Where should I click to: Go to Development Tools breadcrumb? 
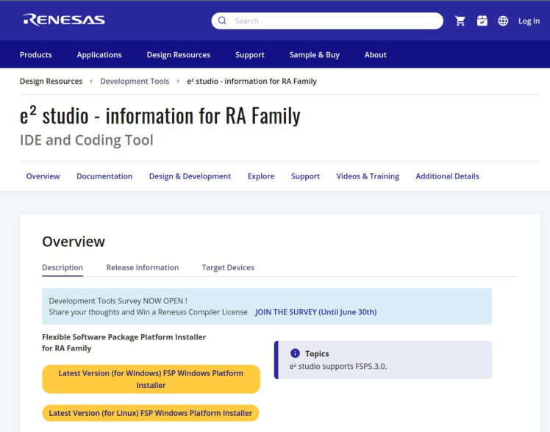pos(135,81)
